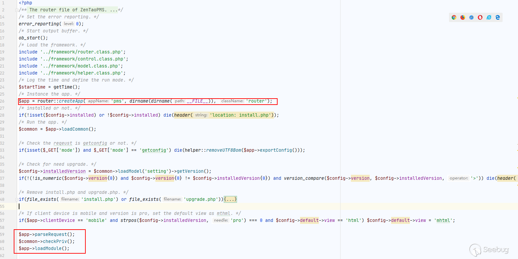Viewport: 518px width, 259px height.
Task: Click the 'Instance the app' comment
Action: point(50,94)
